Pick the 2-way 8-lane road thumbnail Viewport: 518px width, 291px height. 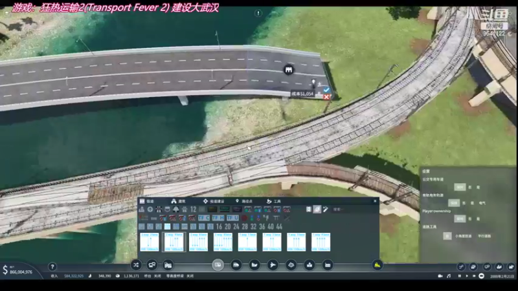tap(223, 242)
